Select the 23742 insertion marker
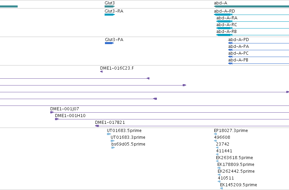 click(x=217, y=148)
